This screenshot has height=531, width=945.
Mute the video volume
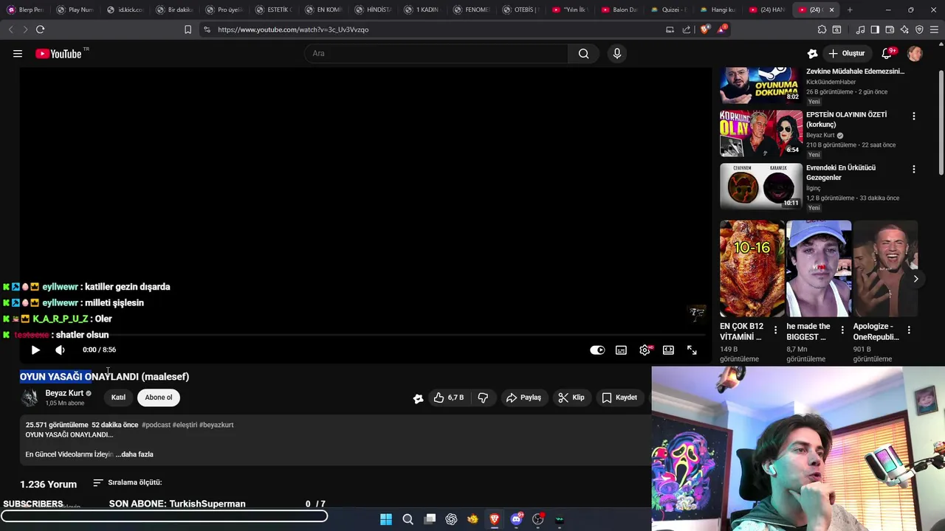tap(60, 350)
